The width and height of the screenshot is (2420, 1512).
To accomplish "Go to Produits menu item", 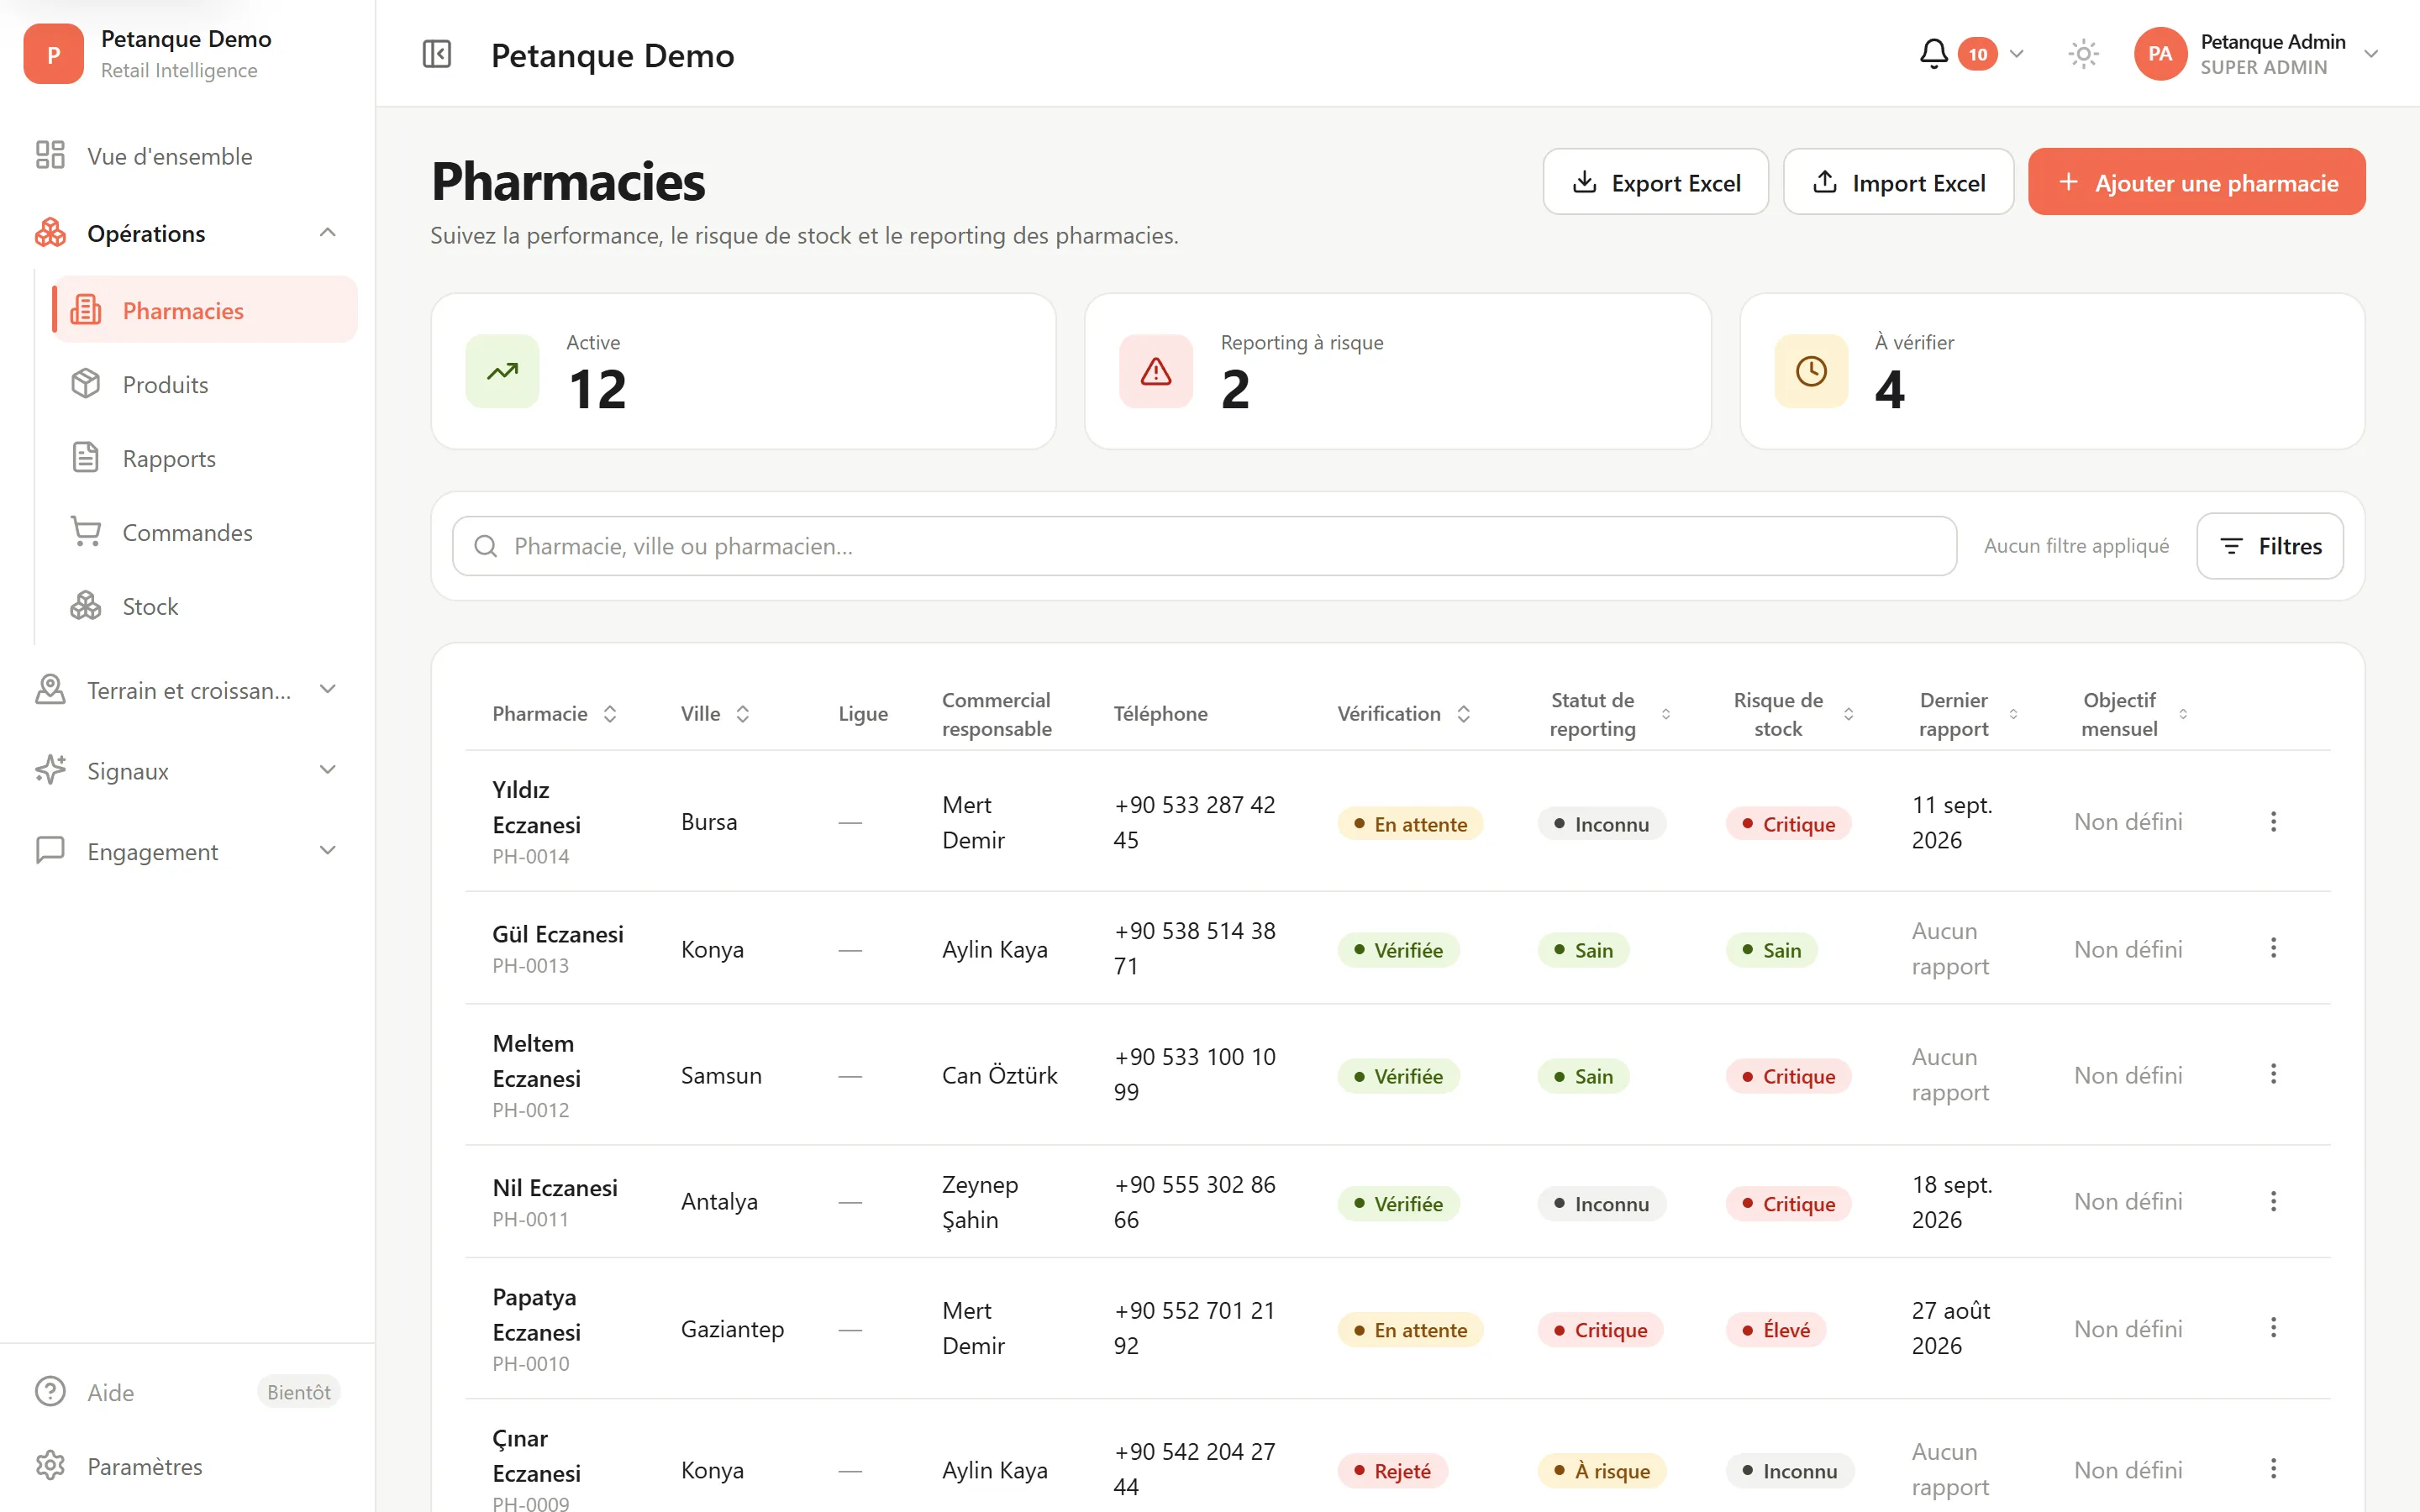I will pyautogui.click(x=205, y=384).
